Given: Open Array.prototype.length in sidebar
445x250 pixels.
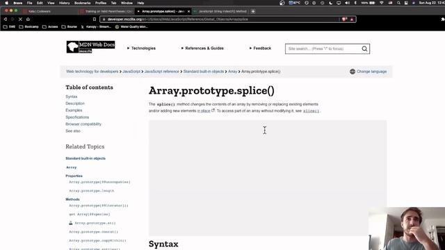Looking at the screenshot, I should 91,191.
